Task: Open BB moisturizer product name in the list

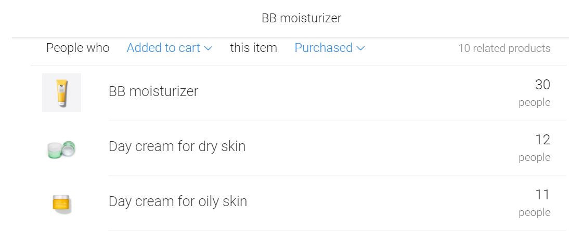Action: [x=153, y=91]
